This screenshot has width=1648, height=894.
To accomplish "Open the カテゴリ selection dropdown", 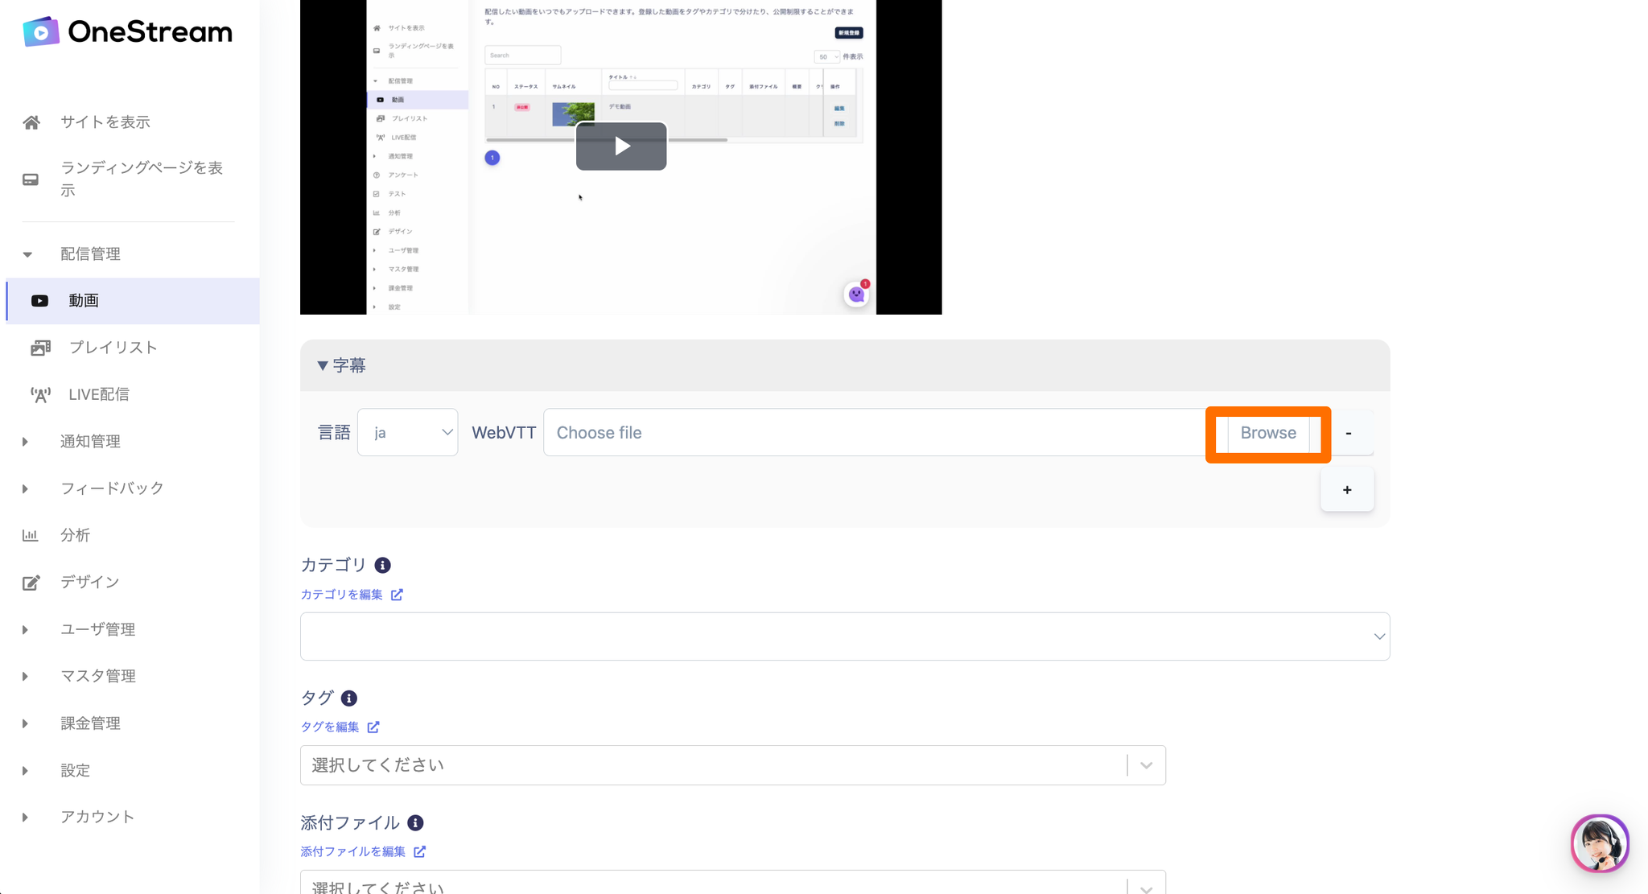I will [x=844, y=637].
